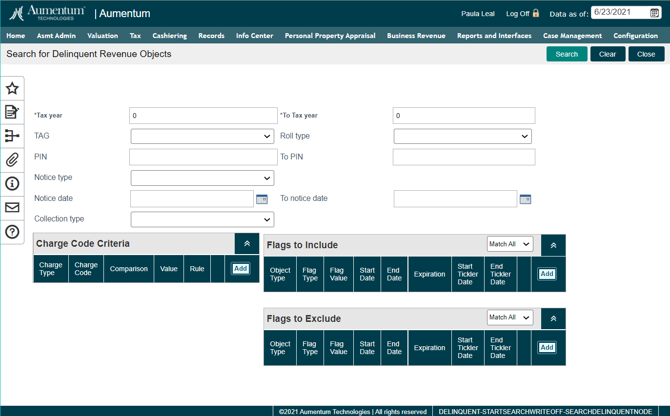
Task: Click the Clear button
Action: click(608, 54)
